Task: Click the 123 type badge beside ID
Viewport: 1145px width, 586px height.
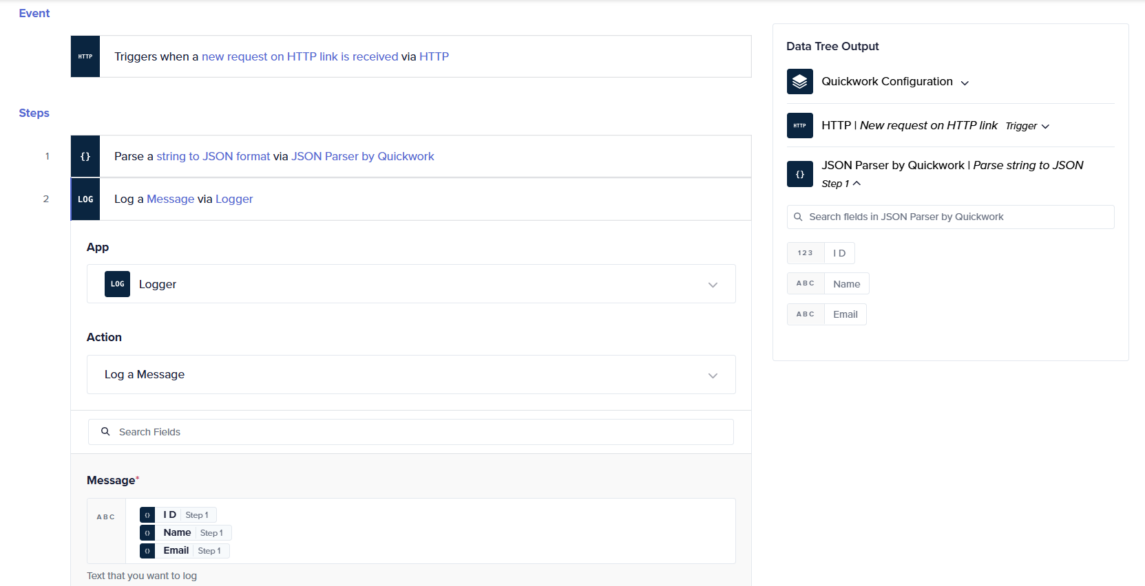Action: [806, 253]
